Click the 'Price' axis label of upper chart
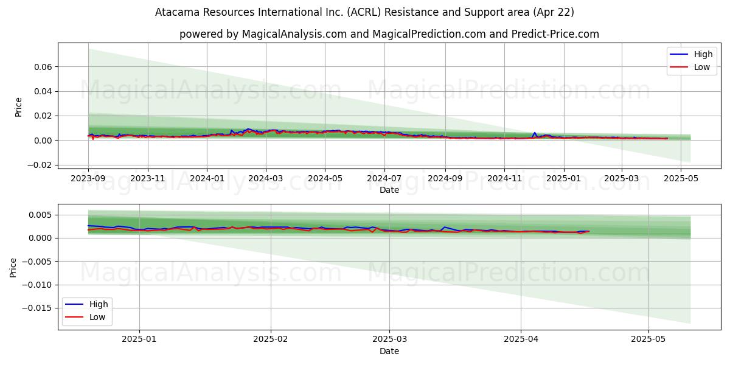 point(19,106)
